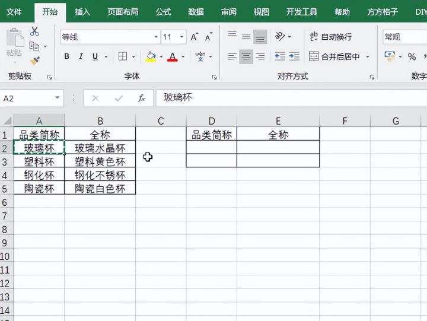This screenshot has height=321, width=427.
Task: Switch to the 插入 tab
Action: pos(82,12)
